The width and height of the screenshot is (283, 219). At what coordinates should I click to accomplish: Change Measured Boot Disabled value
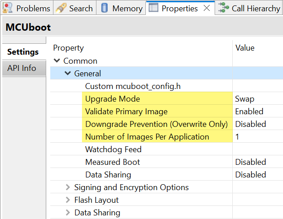coord(256,162)
